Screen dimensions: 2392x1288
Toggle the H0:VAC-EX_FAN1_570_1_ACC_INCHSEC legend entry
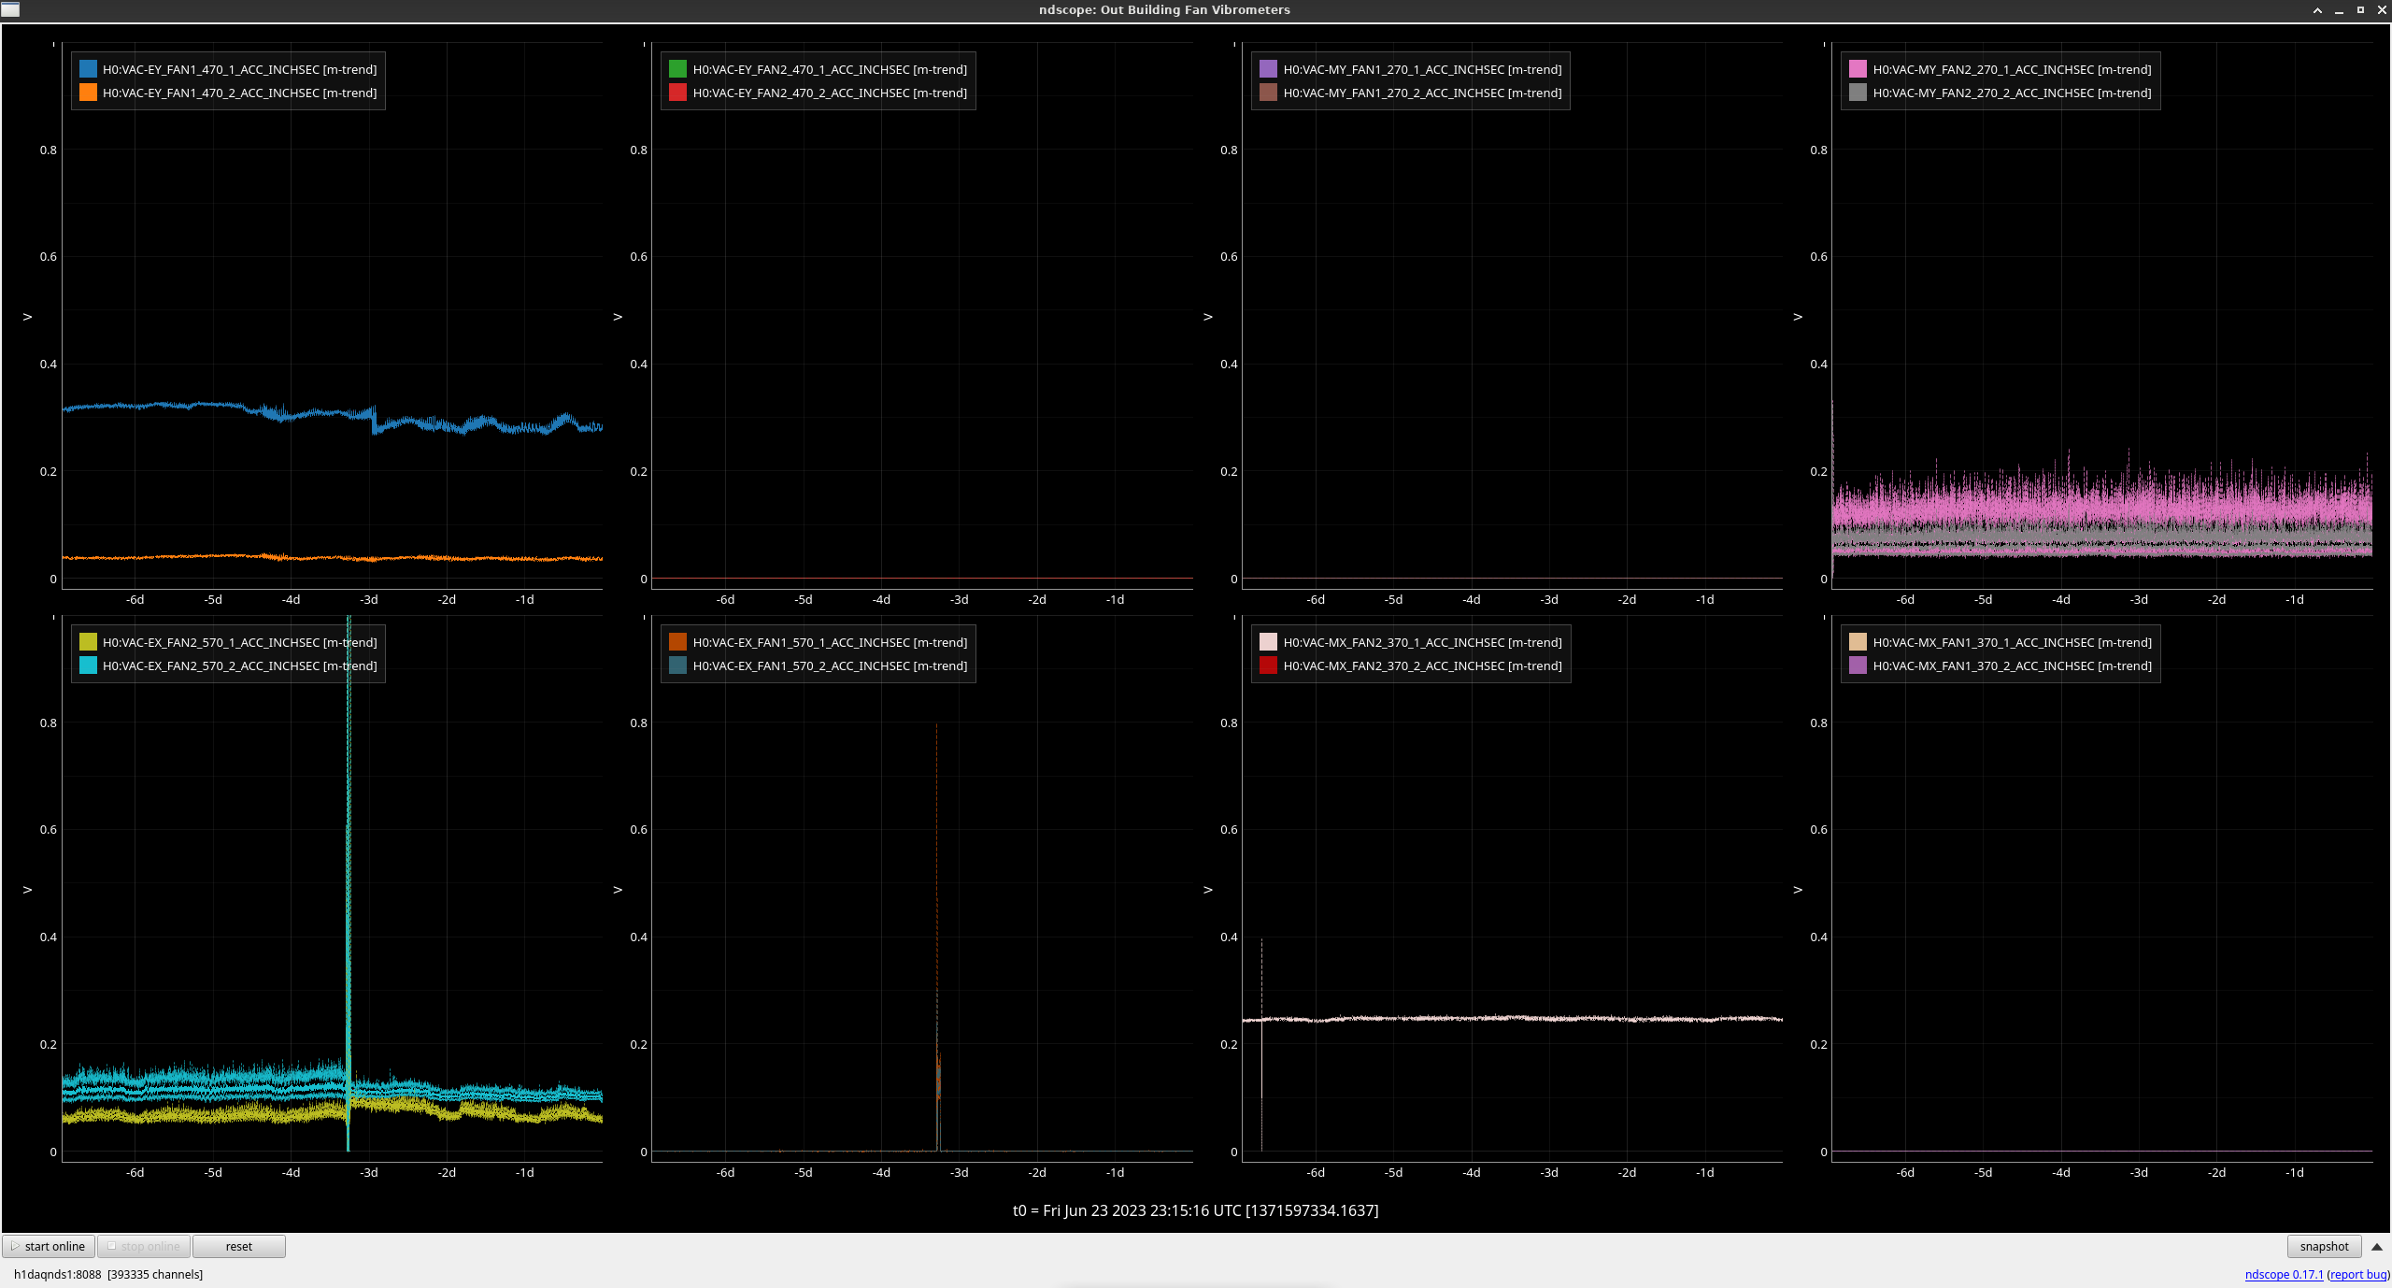[830, 642]
